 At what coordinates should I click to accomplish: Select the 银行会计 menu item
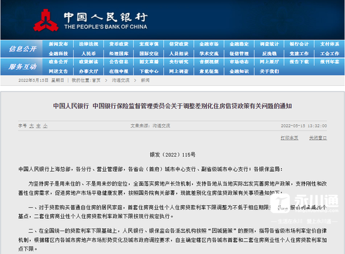[299, 44]
